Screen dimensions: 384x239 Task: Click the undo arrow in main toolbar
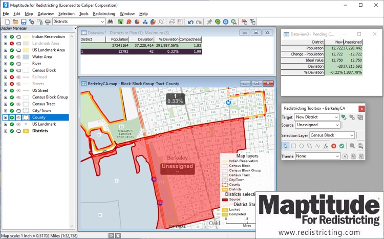pyautogui.click(x=191, y=22)
